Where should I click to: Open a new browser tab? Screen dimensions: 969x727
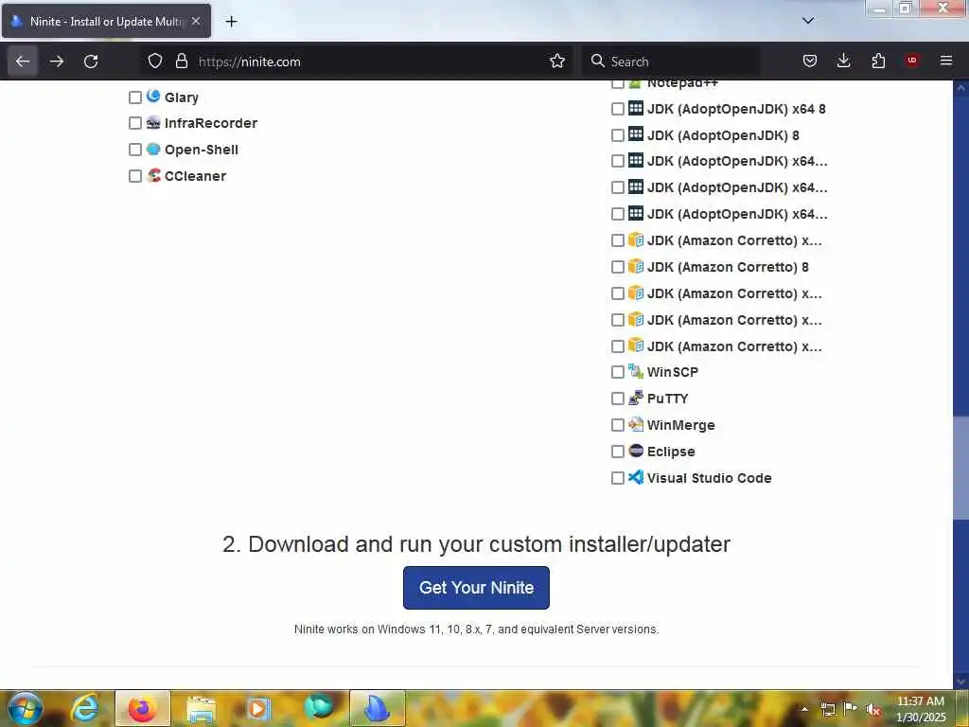231,22
